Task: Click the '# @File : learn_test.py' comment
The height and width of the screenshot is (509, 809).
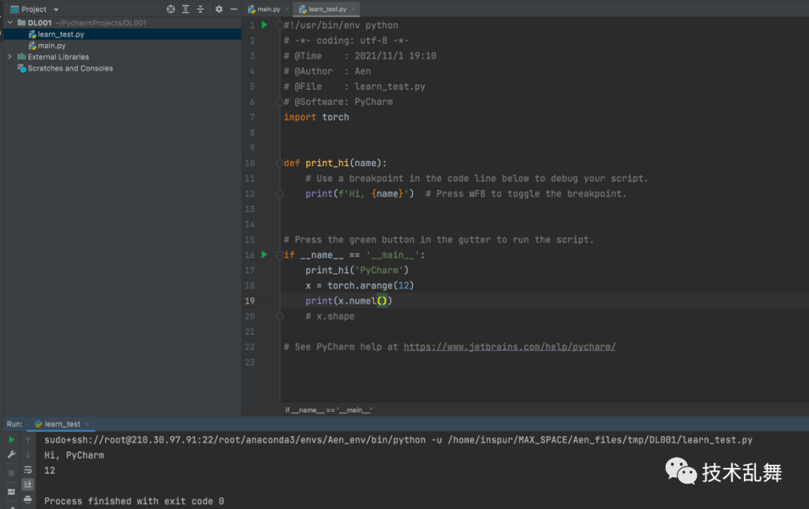Action: (x=354, y=87)
